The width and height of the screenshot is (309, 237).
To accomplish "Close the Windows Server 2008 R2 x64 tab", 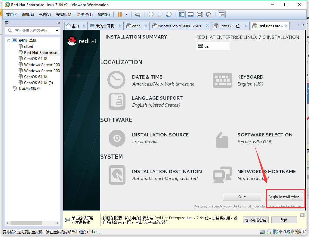I will pos(207,26).
